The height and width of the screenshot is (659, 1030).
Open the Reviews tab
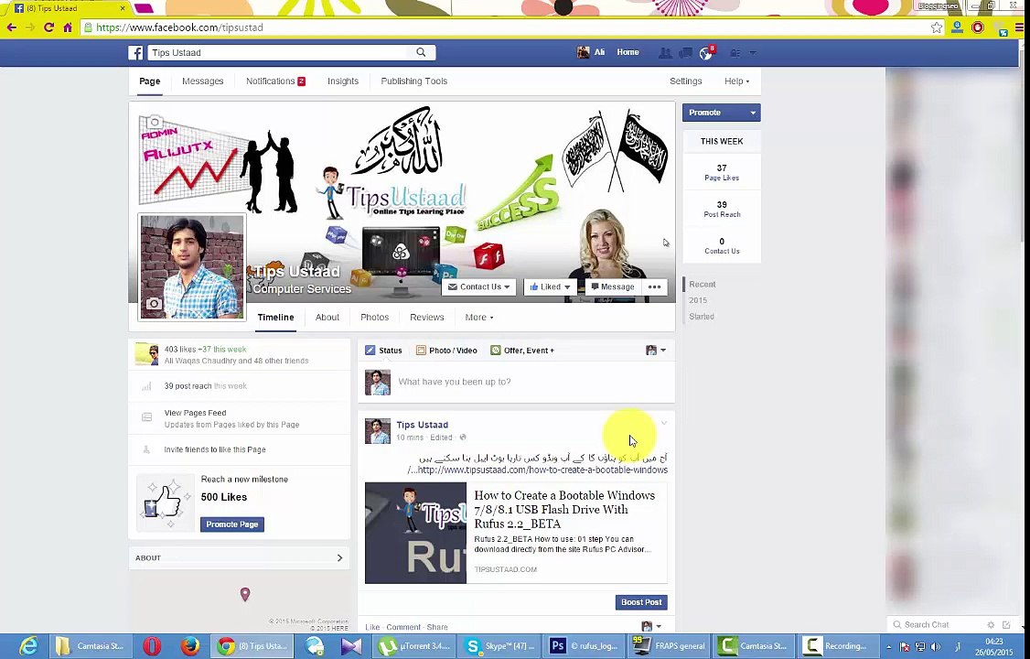pos(427,318)
